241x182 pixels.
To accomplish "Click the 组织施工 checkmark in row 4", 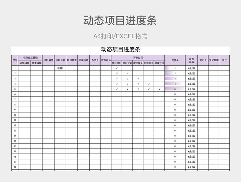I will click(149, 84).
